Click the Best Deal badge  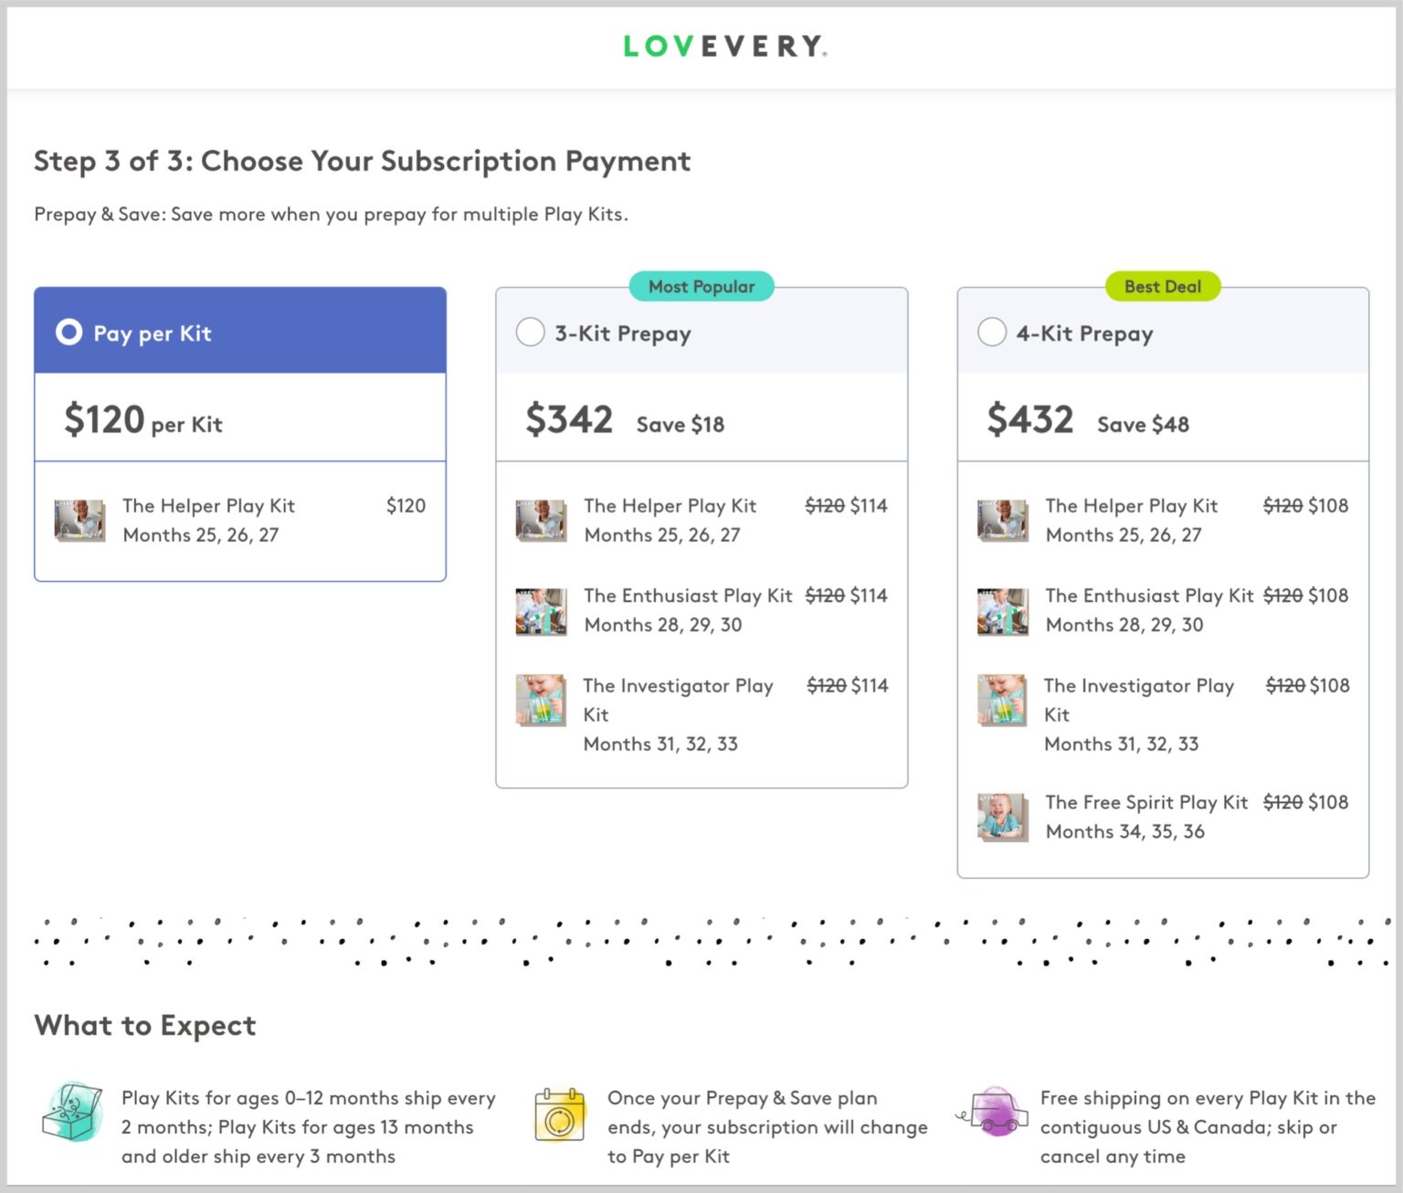coord(1162,286)
